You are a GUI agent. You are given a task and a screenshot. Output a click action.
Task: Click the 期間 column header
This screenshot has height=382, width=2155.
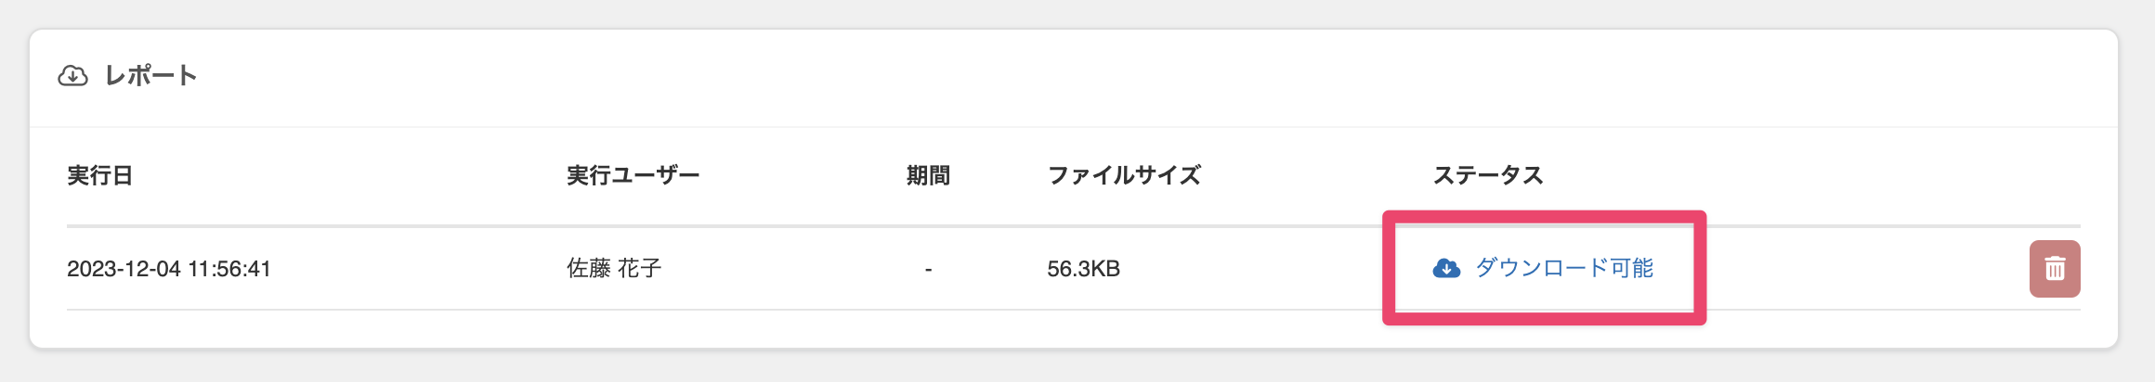pyautogui.click(x=928, y=175)
